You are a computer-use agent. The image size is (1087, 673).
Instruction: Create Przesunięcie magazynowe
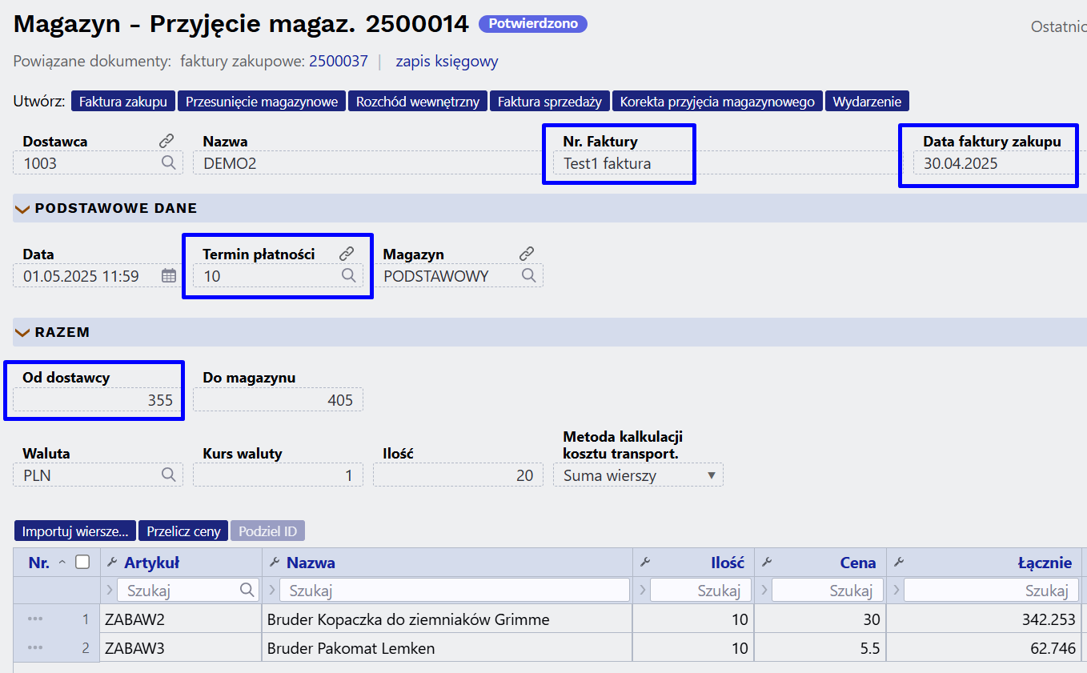[262, 102]
